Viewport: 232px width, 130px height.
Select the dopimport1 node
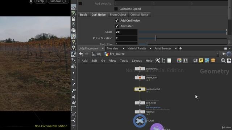[140, 69]
